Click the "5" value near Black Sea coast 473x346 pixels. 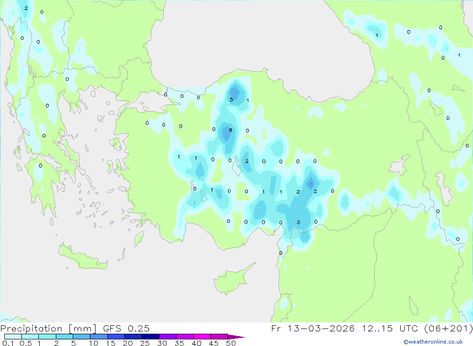pos(231,100)
